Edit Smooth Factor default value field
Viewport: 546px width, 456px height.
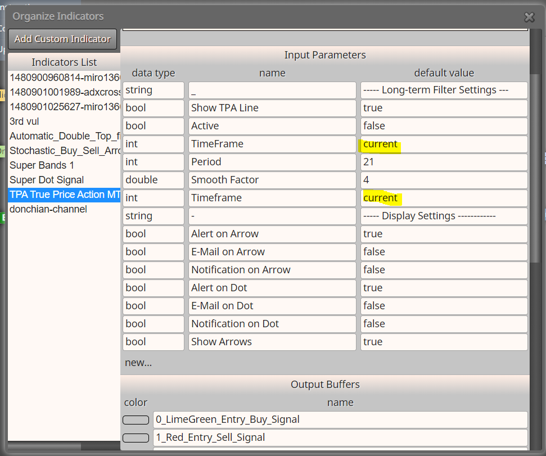click(x=444, y=180)
